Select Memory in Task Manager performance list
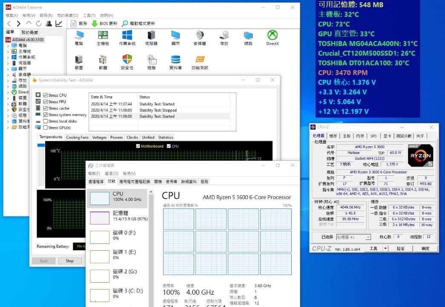Viewport: 445px width, 307px height. coord(117,217)
